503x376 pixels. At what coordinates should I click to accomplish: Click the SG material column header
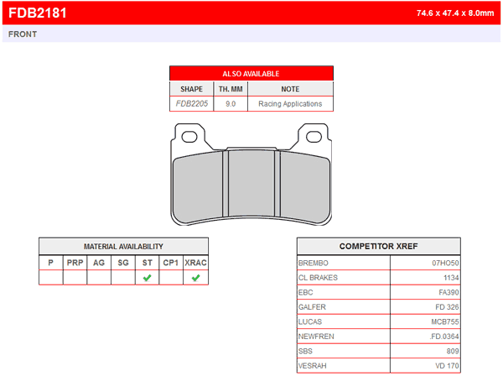click(123, 263)
